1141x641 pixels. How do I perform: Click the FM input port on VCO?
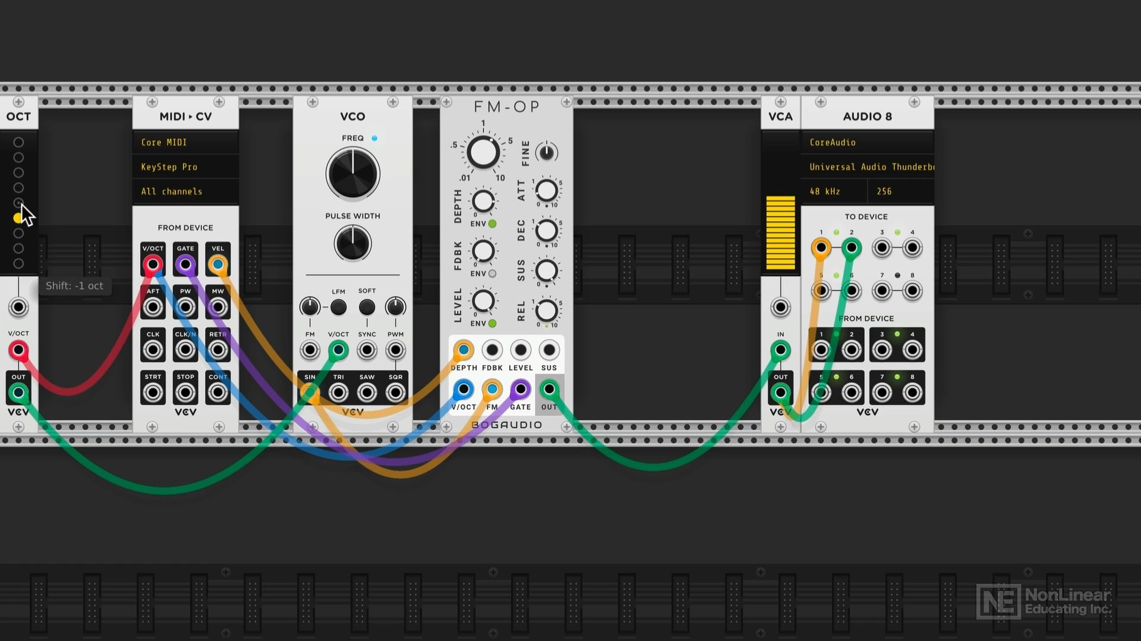click(310, 350)
